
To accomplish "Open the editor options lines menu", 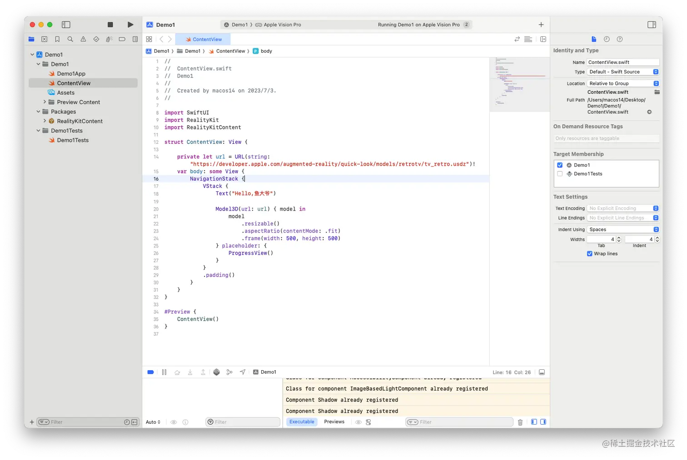I will 528,39.
